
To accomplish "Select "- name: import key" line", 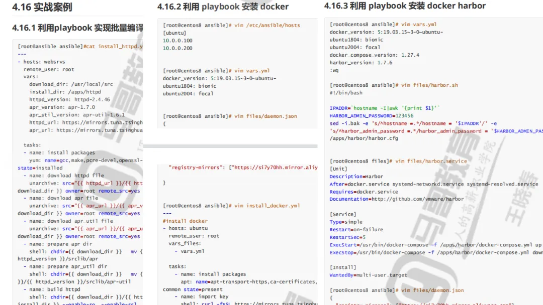I will pos(202,296).
